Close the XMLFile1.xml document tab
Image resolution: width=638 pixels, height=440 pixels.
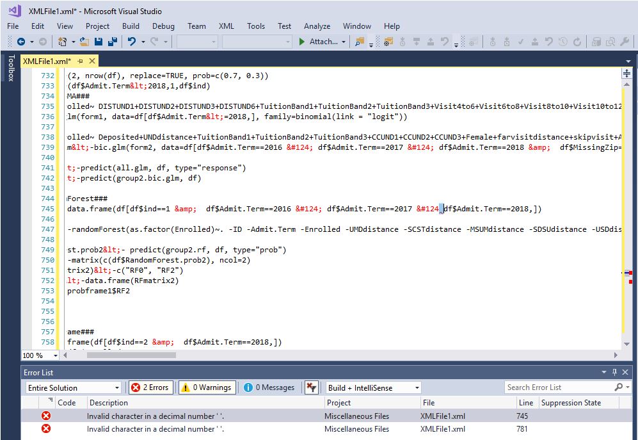point(92,61)
